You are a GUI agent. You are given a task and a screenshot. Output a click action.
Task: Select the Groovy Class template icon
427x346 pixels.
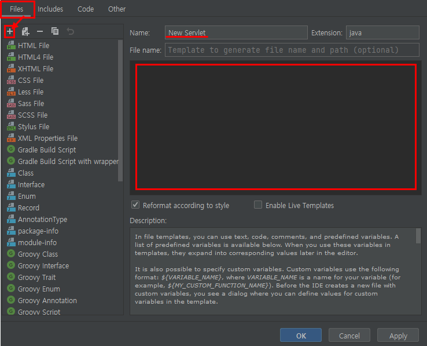tap(11, 253)
